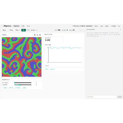Click the seed value 42
123x123 pixels.
click(73, 30)
